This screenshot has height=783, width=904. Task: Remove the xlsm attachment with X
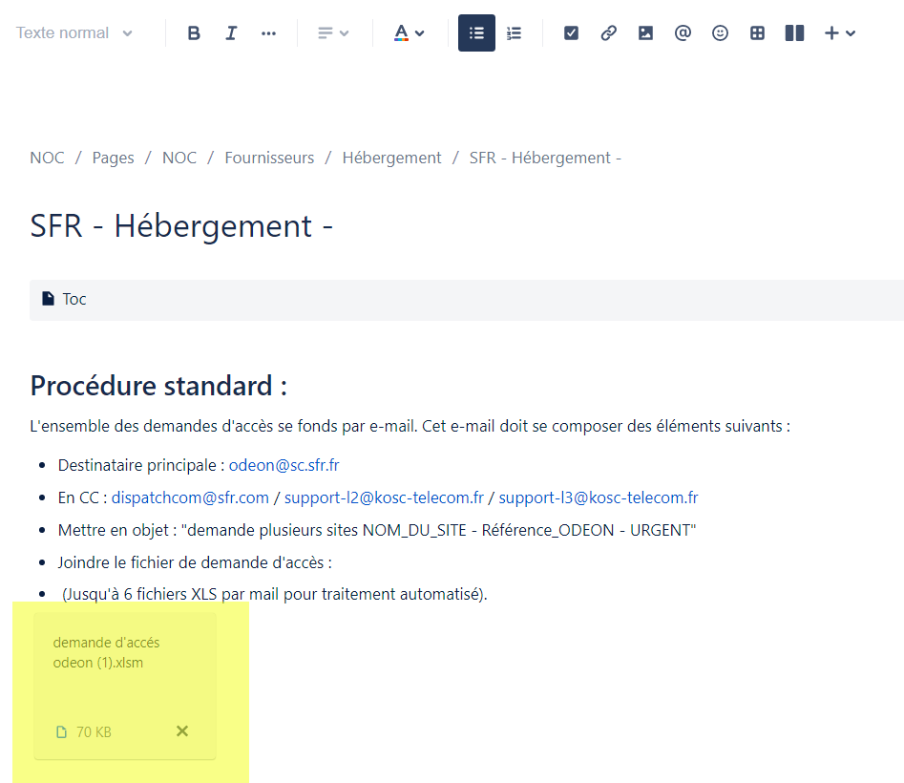(x=182, y=731)
